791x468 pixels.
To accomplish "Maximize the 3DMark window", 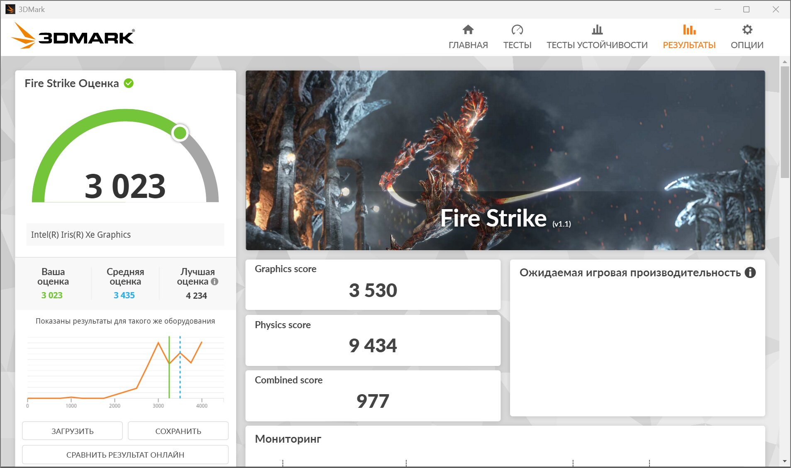I will click(746, 9).
